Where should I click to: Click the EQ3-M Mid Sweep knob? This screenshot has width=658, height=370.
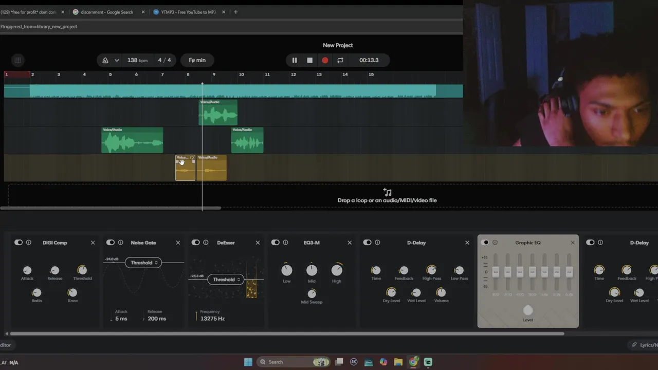[312, 293]
